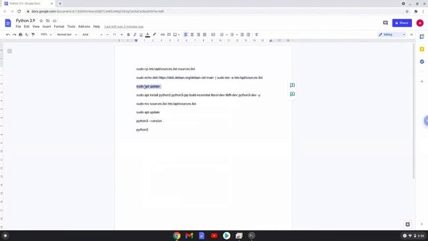Open the zoom level dropdown
The width and height of the screenshot is (428, 241).
pos(46,35)
